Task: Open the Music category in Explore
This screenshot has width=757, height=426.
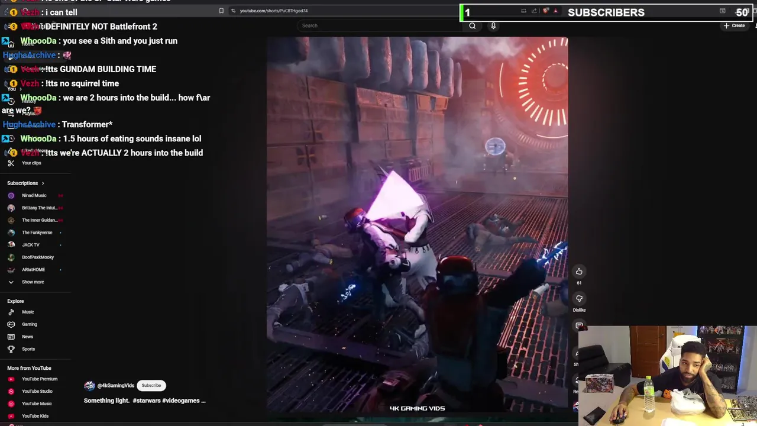Action: click(x=21, y=312)
